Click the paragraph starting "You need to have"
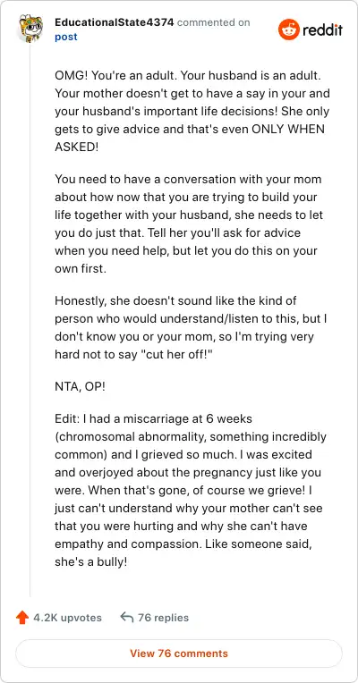Screen dimensions: 358x683 click(x=189, y=223)
